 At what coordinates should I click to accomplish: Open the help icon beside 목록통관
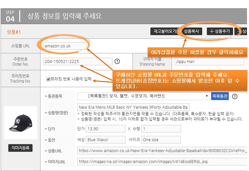(235, 96)
